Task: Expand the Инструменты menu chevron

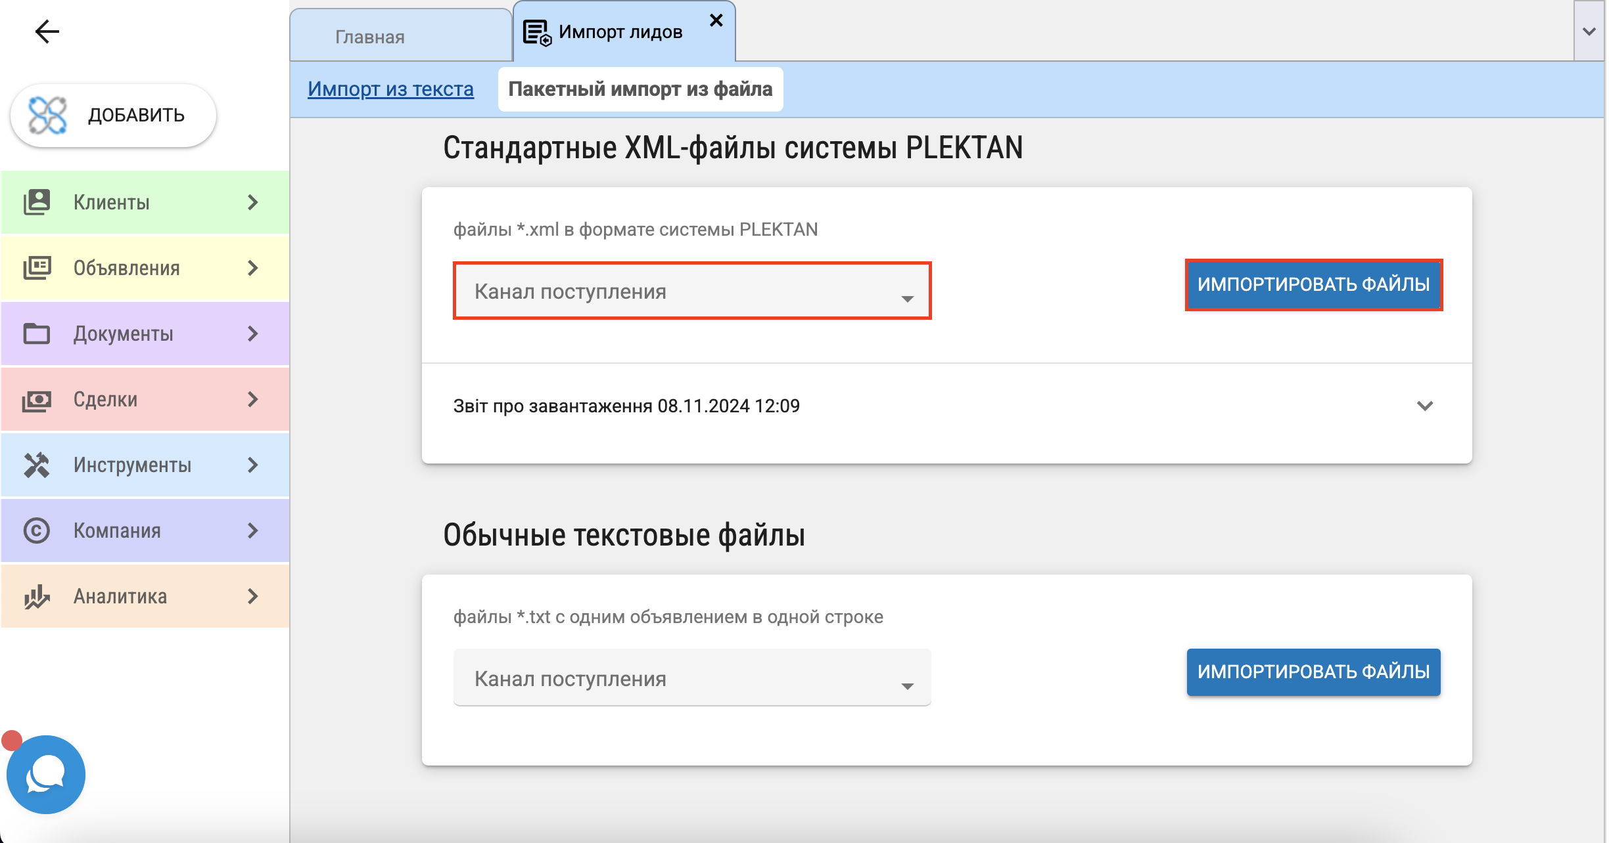Action: tap(253, 465)
